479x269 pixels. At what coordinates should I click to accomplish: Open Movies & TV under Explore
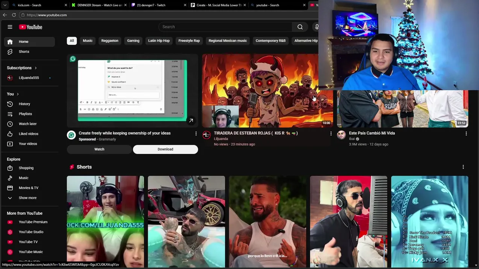click(x=29, y=188)
